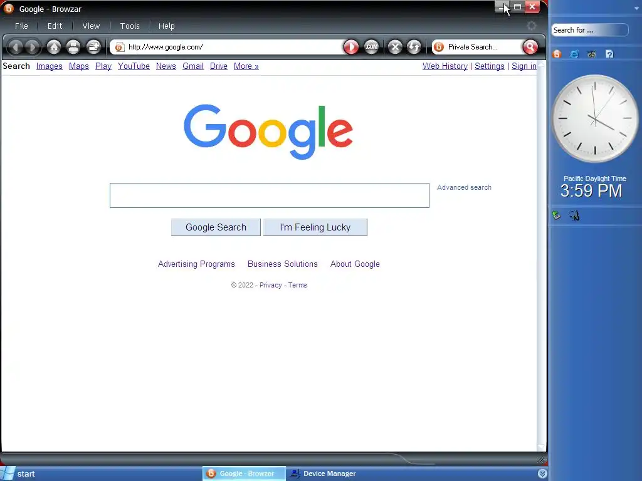642x481 pixels.
Task: Click the Browzar icon in the Private Search box
Action: pyautogui.click(x=438, y=47)
